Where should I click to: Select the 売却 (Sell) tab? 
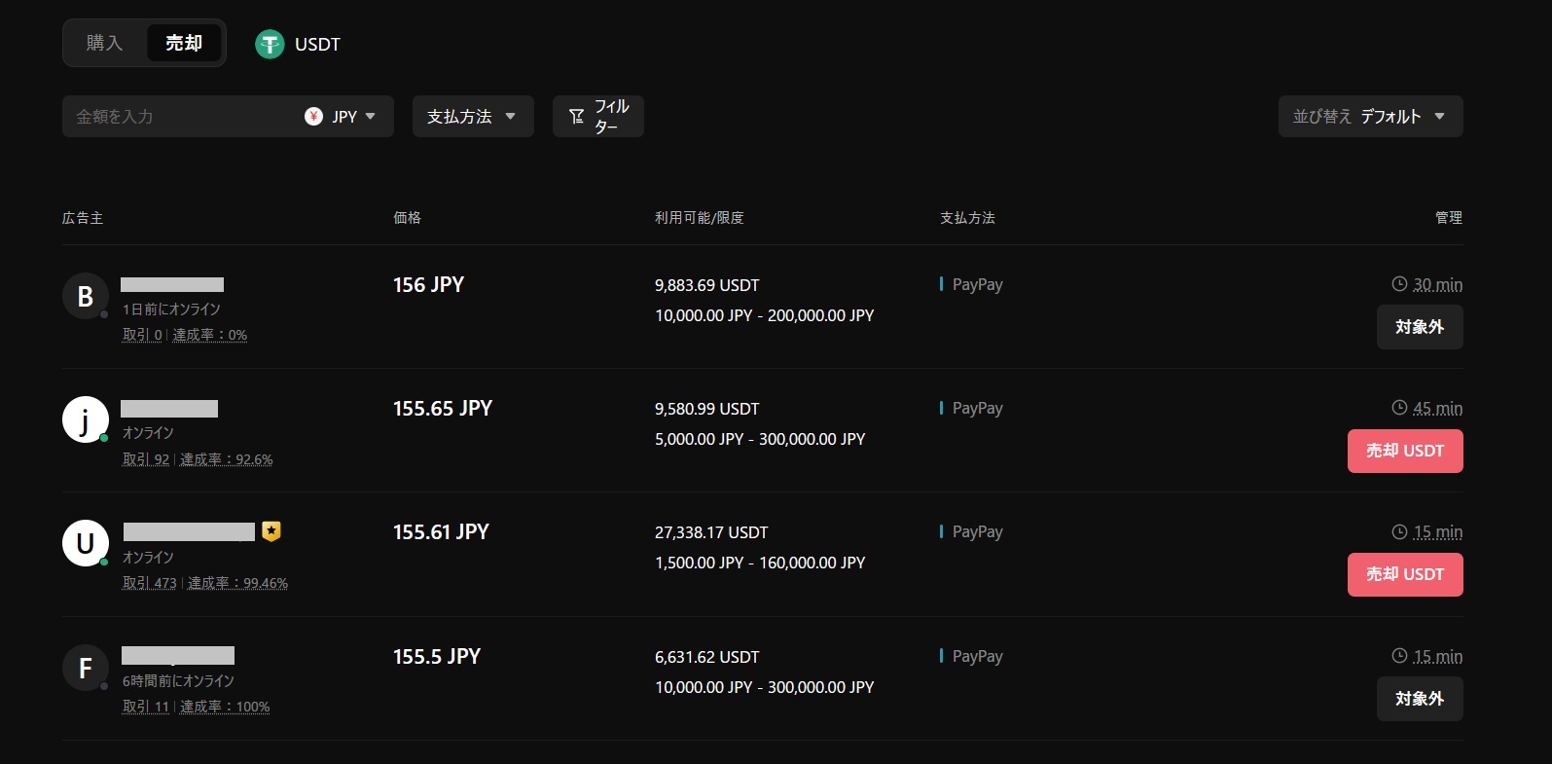(x=184, y=43)
